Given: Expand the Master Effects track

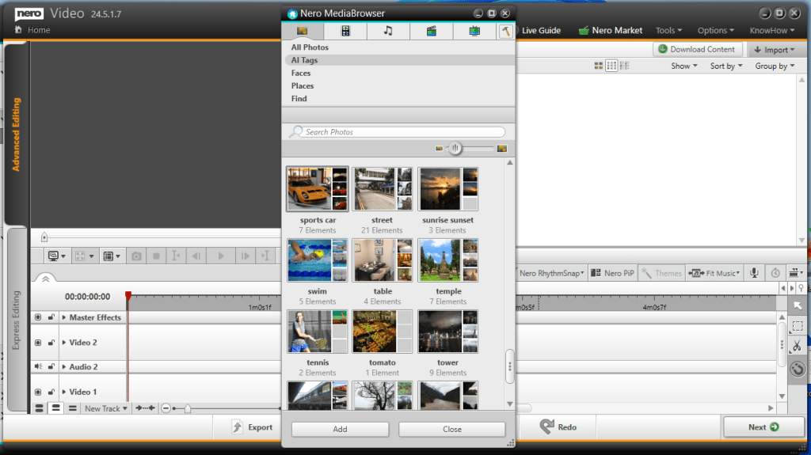Looking at the screenshot, I should [x=63, y=317].
